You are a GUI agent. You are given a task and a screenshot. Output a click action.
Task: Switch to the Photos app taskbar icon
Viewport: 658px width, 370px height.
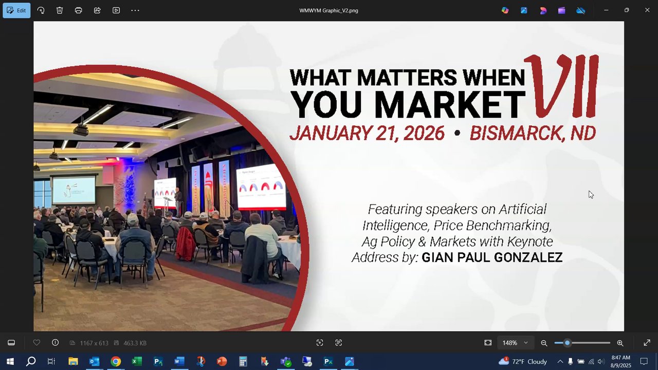point(350,361)
